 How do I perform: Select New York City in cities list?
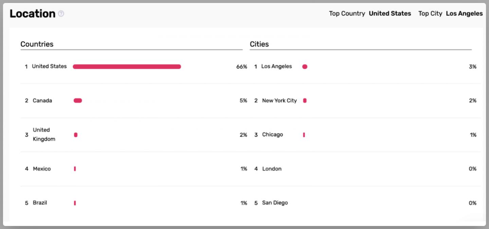click(x=279, y=100)
